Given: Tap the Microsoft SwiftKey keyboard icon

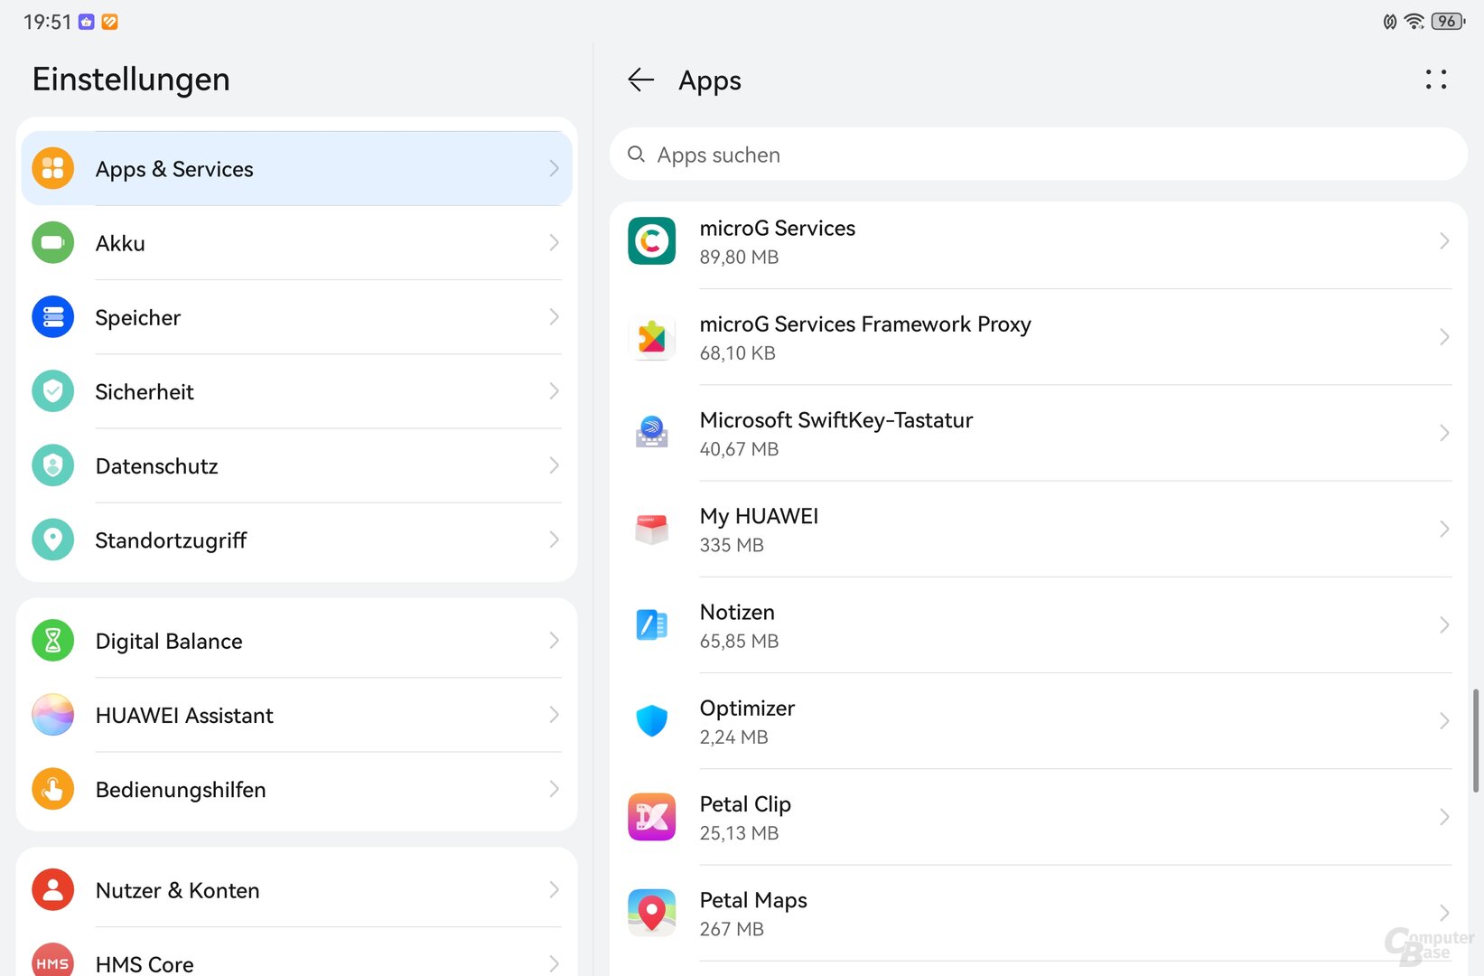Looking at the screenshot, I should coord(651,433).
